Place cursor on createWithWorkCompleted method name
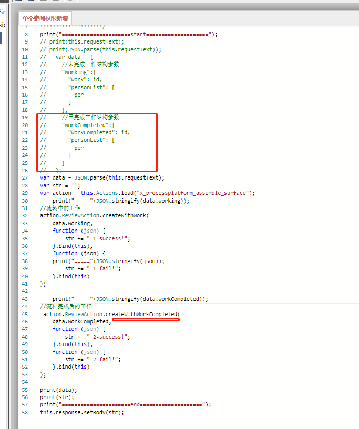The width and height of the screenshot is (359, 429). coord(146,314)
